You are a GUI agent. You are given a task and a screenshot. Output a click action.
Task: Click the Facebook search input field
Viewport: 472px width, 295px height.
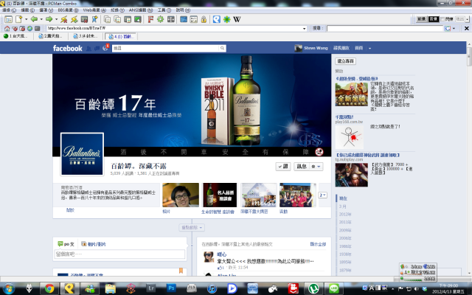[166, 48]
